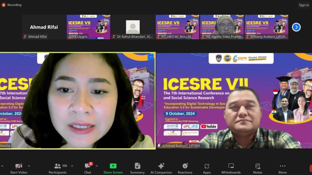Open the Notes tool
This screenshot has width=312, height=175.
[x=258, y=166]
